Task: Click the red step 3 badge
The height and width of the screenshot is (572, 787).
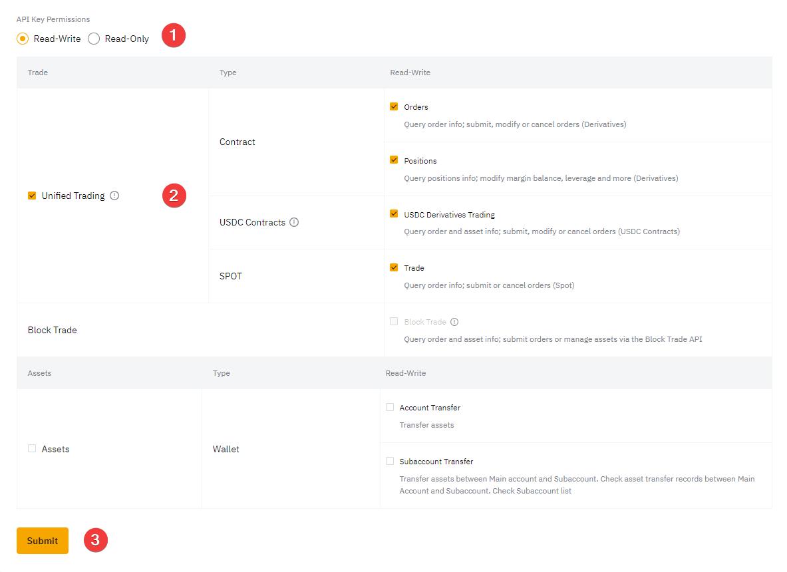Action: click(95, 540)
